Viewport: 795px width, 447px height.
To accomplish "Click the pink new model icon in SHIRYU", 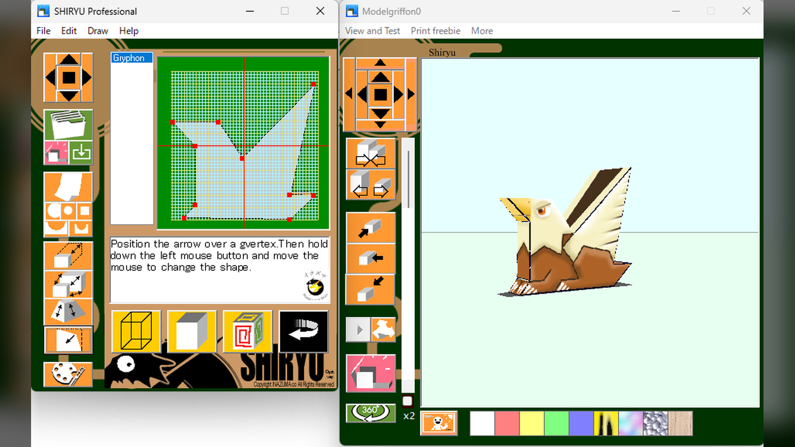I will (56, 153).
